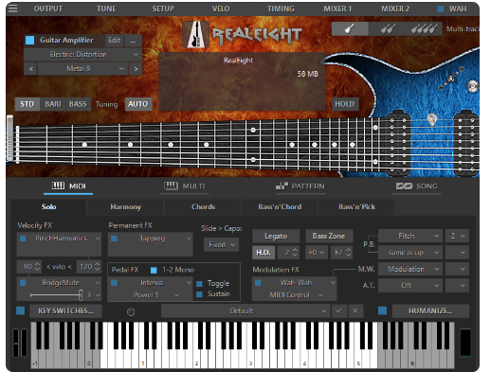Screen dimensions: 491x372
Task: Toggle Humanize enable checkbox
Action: click(x=382, y=310)
